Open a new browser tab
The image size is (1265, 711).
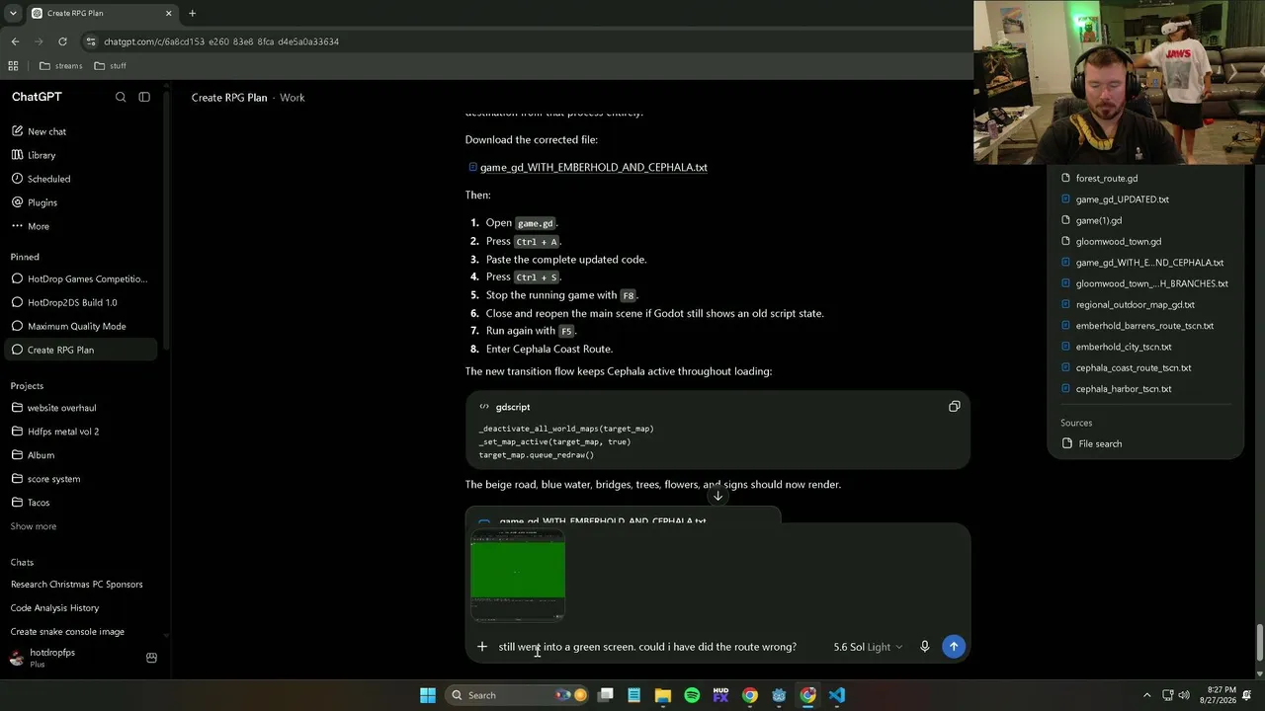point(192,13)
